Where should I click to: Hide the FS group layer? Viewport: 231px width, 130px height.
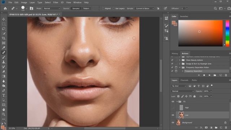coord(173,101)
